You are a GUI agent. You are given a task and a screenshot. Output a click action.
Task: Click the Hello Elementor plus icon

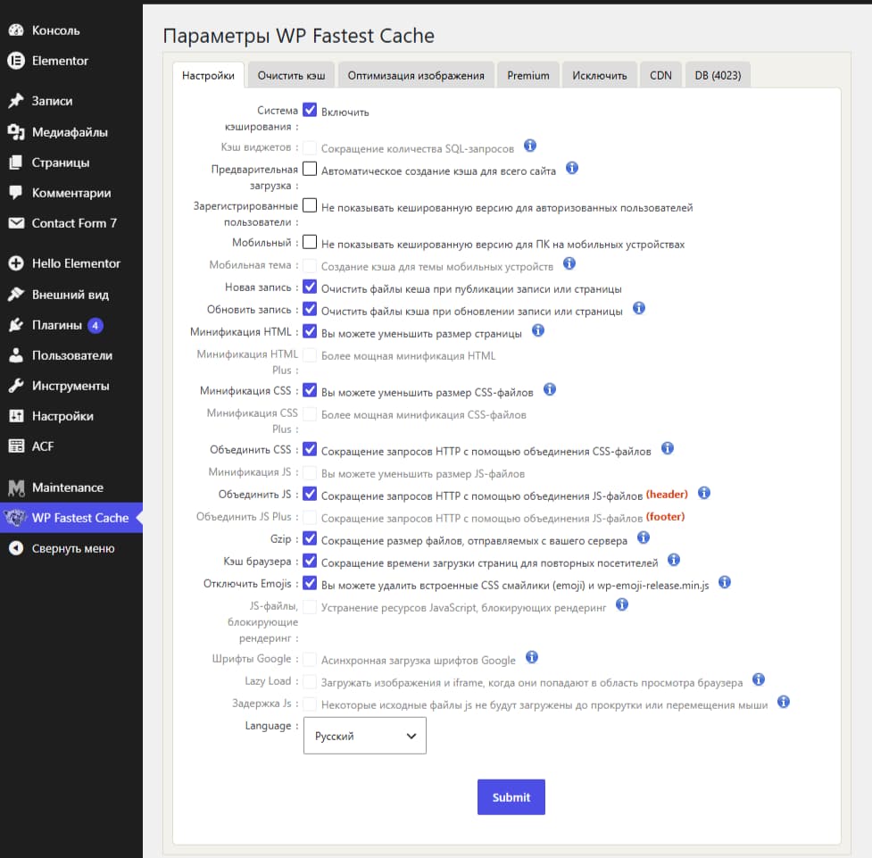pos(16,263)
